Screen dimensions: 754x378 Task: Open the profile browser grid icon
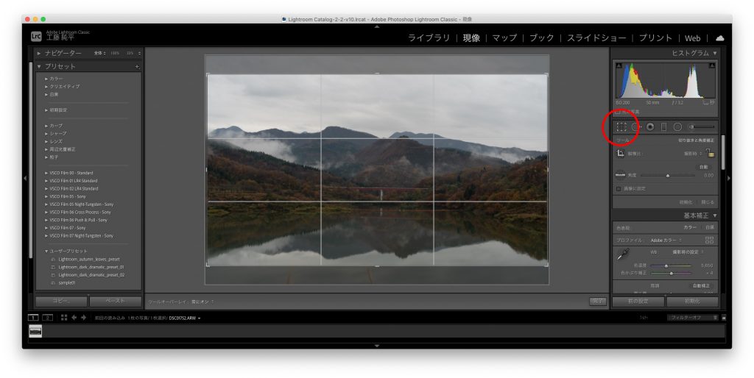click(709, 240)
